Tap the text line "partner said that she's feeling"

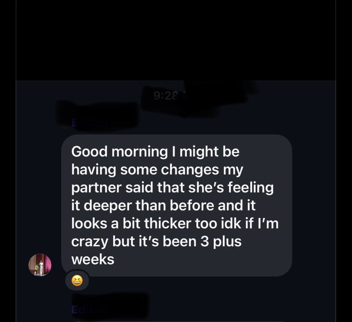(x=172, y=188)
